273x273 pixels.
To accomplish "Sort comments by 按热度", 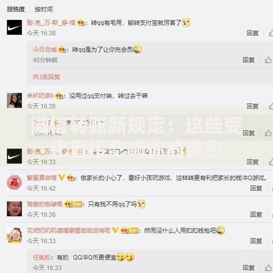I will [16, 9].
